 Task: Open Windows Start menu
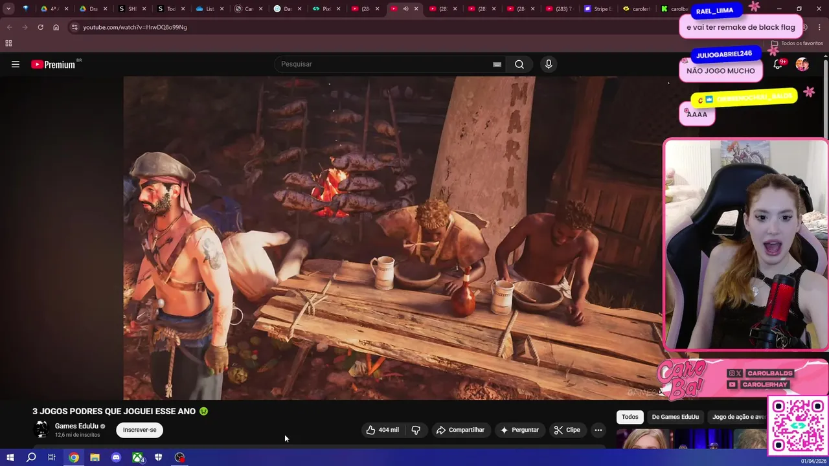10,458
